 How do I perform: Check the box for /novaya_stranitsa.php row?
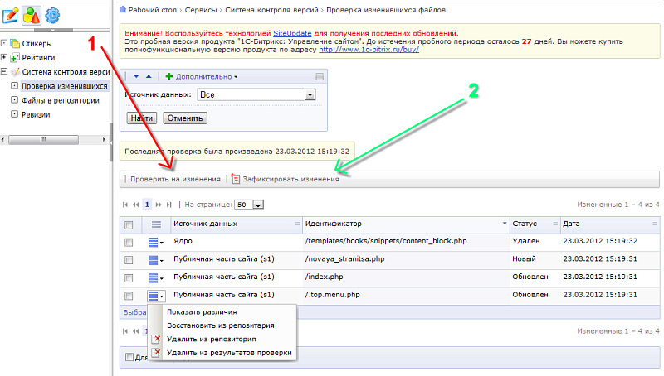[128, 259]
